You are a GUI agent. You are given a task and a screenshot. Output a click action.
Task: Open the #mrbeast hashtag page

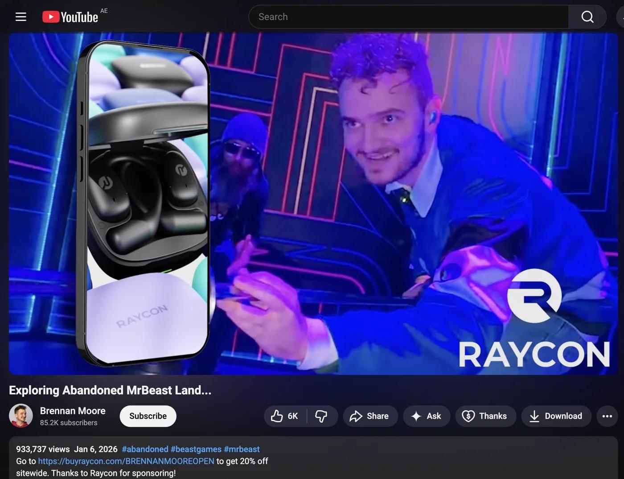coord(242,449)
